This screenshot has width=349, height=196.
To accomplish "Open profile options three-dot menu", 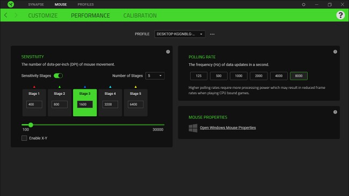I will pos(212,34).
